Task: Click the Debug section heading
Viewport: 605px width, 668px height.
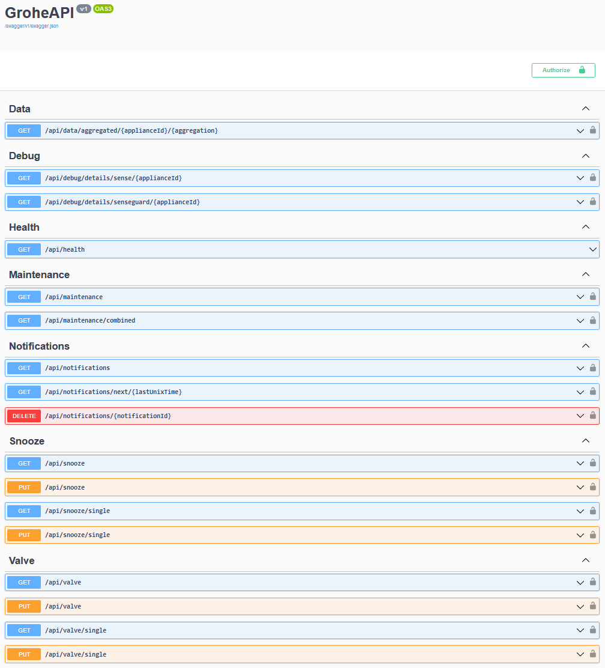Action: click(x=24, y=156)
